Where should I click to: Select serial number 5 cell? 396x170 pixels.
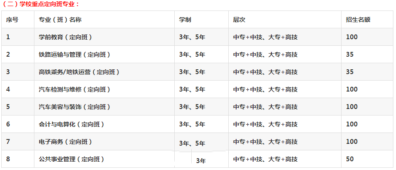pos(8,107)
